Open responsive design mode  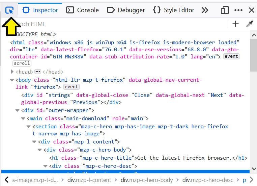tap(225, 10)
